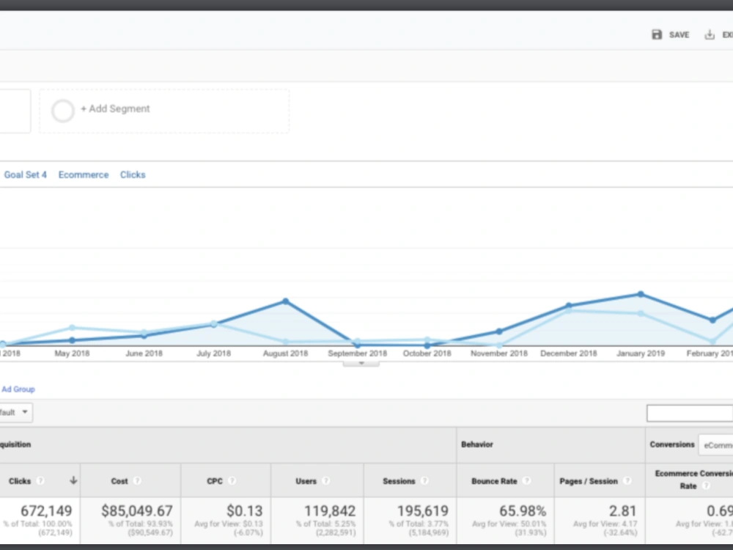
Task: Click the Behavior column group header
Action: coord(477,444)
